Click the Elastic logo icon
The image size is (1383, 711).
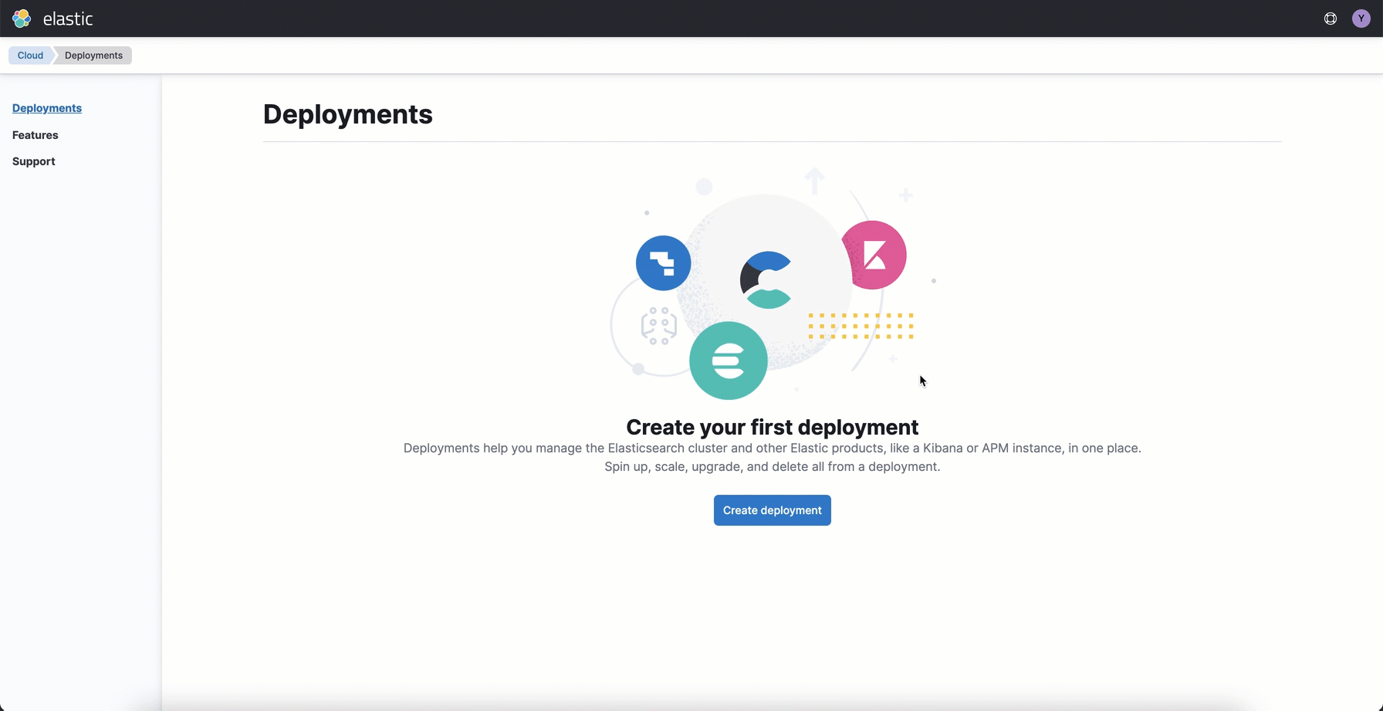pyautogui.click(x=22, y=19)
